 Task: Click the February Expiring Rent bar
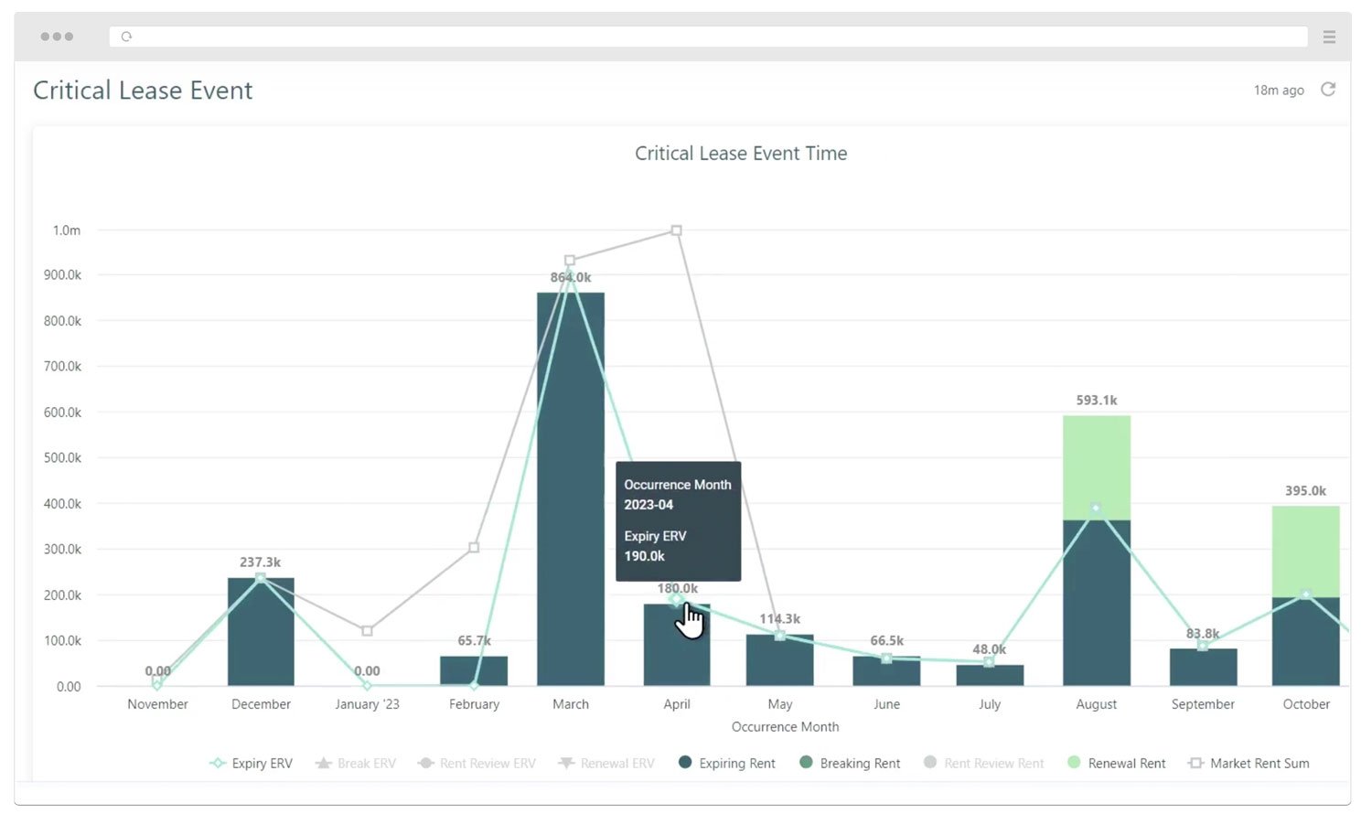click(474, 671)
